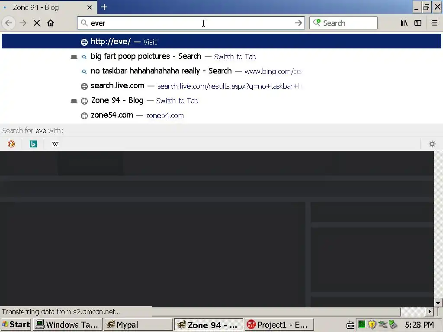Click the globe icon beside zone54.com
The image size is (443, 332).
click(x=84, y=116)
